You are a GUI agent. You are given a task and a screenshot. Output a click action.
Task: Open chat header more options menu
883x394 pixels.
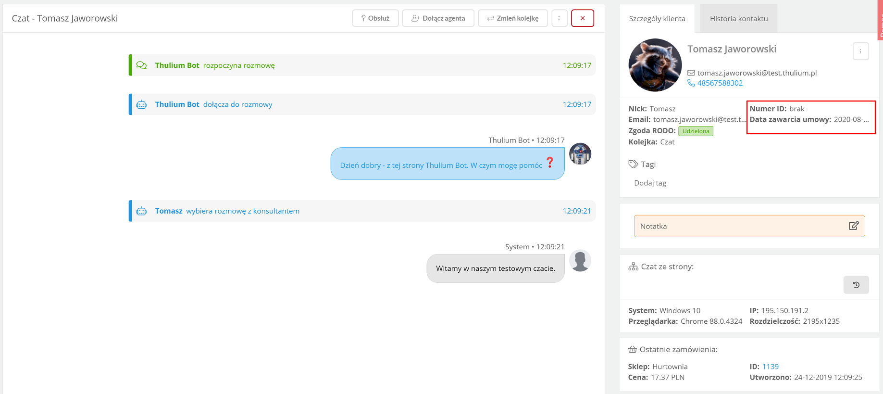click(559, 18)
